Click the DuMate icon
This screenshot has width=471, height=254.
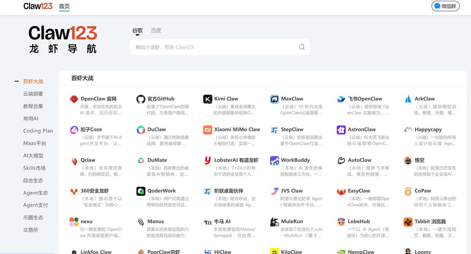(141, 160)
